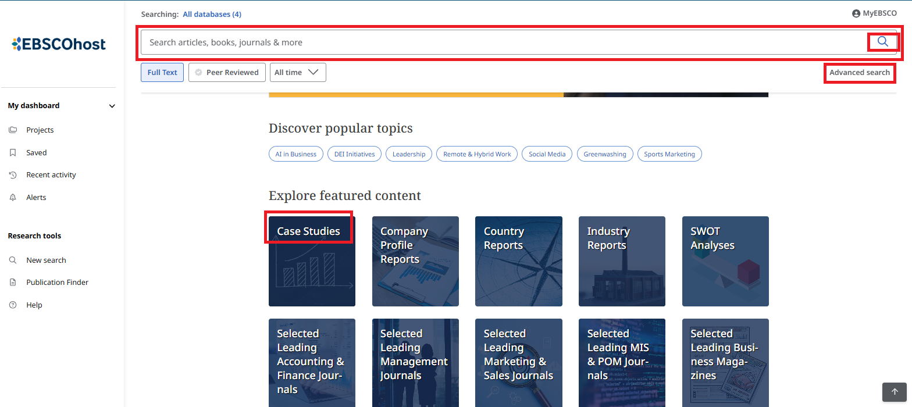Screen dimensions: 912x407
Task: View Recent activity history
Action: (51, 175)
